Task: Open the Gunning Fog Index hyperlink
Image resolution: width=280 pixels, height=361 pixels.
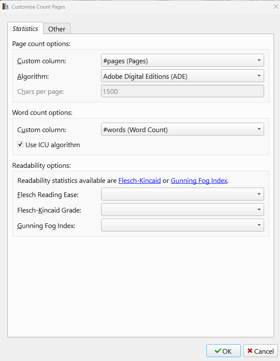Action: (199, 181)
